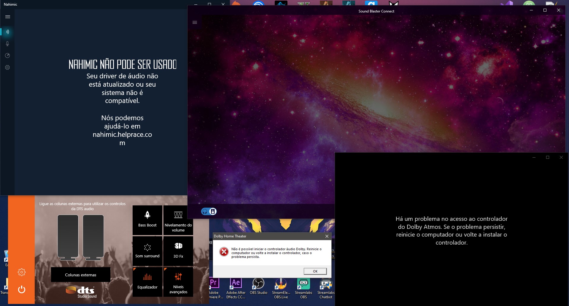Click the Dolby Home Theater dialog title
569x306 pixels.
(x=230, y=236)
